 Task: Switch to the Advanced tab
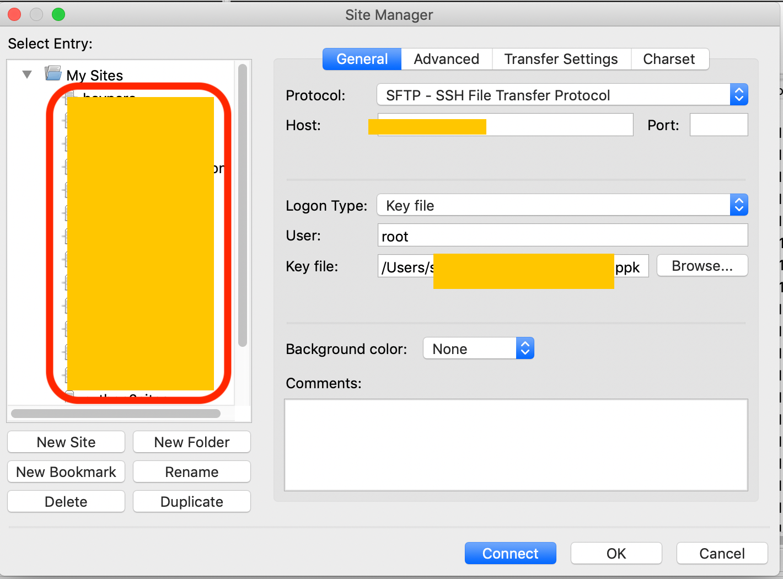pyautogui.click(x=446, y=58)
